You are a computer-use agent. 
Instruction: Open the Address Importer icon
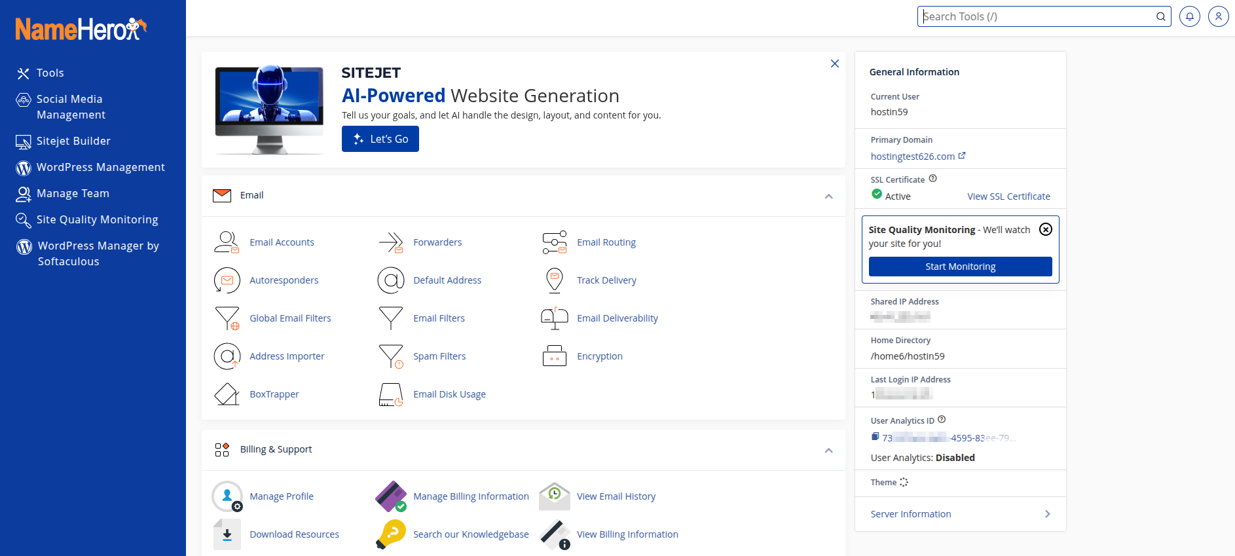pyautogui.click(x=227, y=356)
